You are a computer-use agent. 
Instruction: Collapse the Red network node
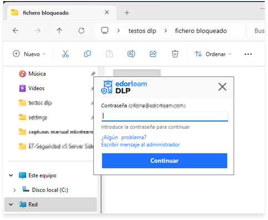click(11, 205)
